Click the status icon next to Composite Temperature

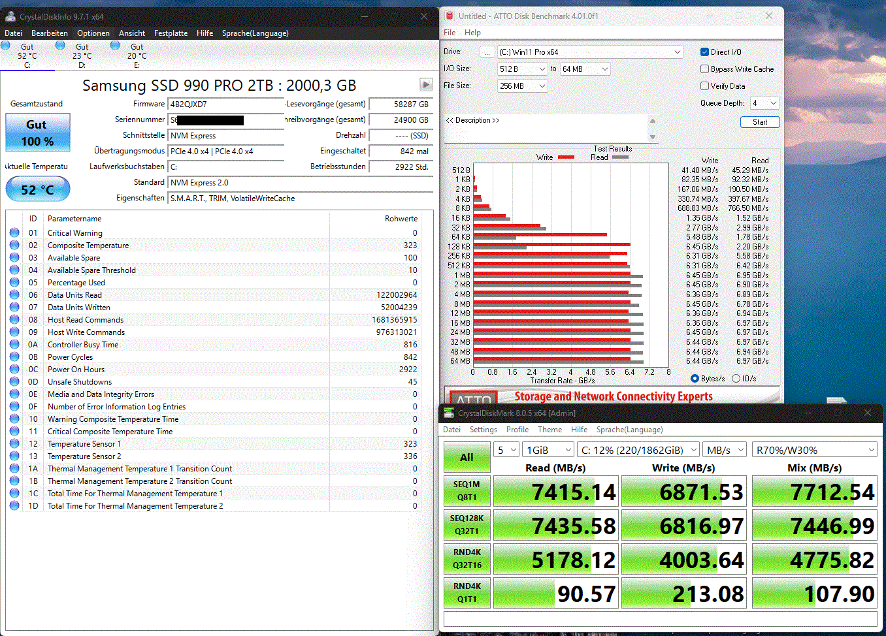click(x=14, y=245)
